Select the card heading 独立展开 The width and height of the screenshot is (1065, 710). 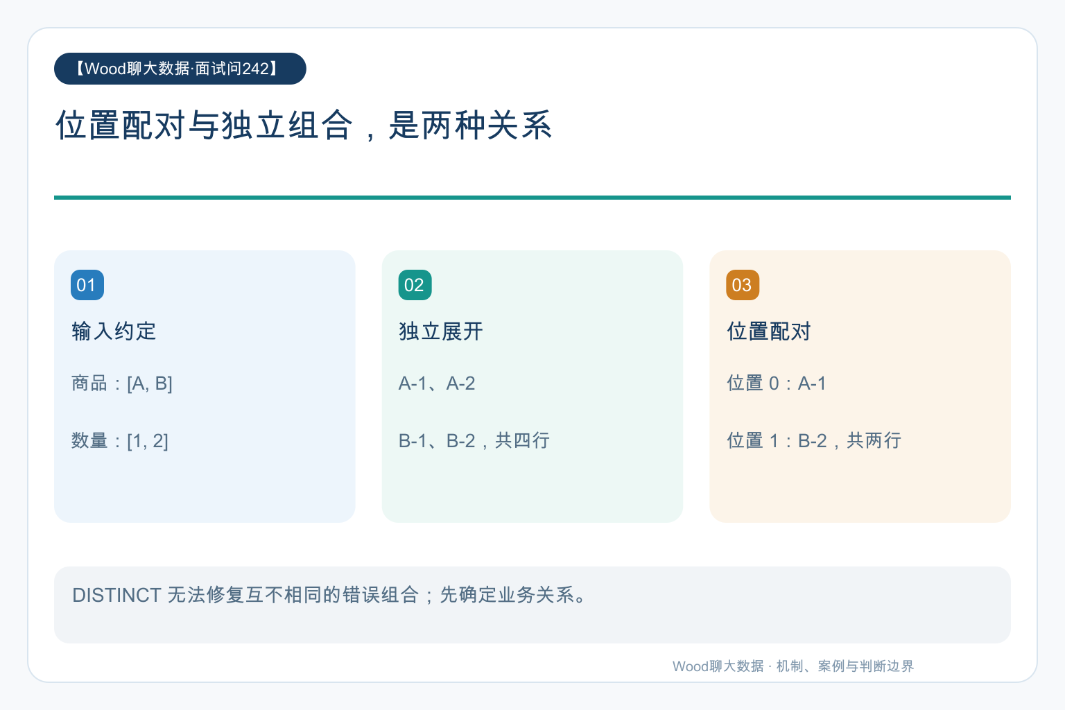pos(441,331)
